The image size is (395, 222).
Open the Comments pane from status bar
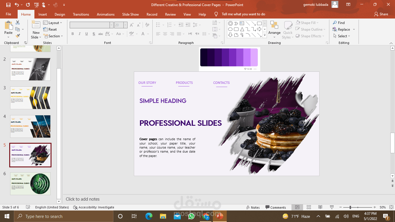click(x=275, y=207)
